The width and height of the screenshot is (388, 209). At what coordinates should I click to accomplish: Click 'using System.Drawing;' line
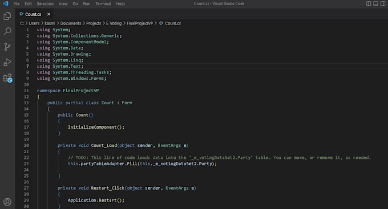[x=64, y=54]
